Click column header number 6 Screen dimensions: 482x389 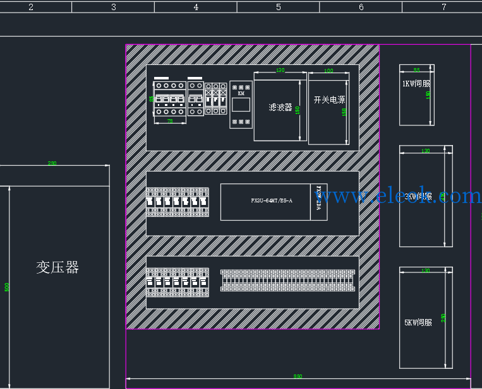click(x=361, y=7)
